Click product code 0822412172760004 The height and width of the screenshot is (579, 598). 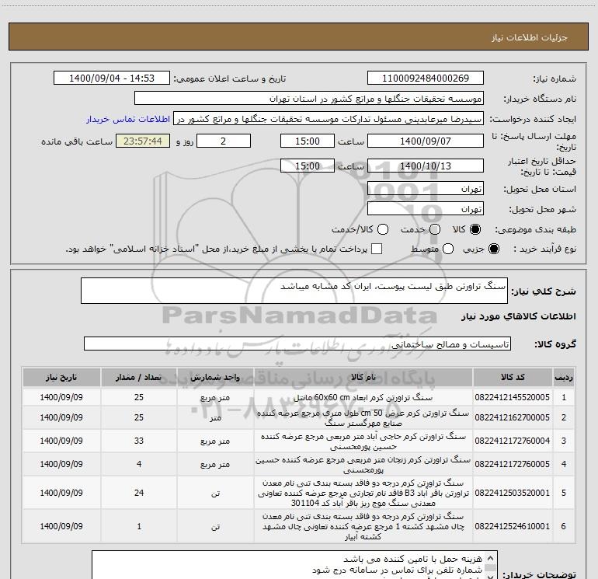point(513,441)
